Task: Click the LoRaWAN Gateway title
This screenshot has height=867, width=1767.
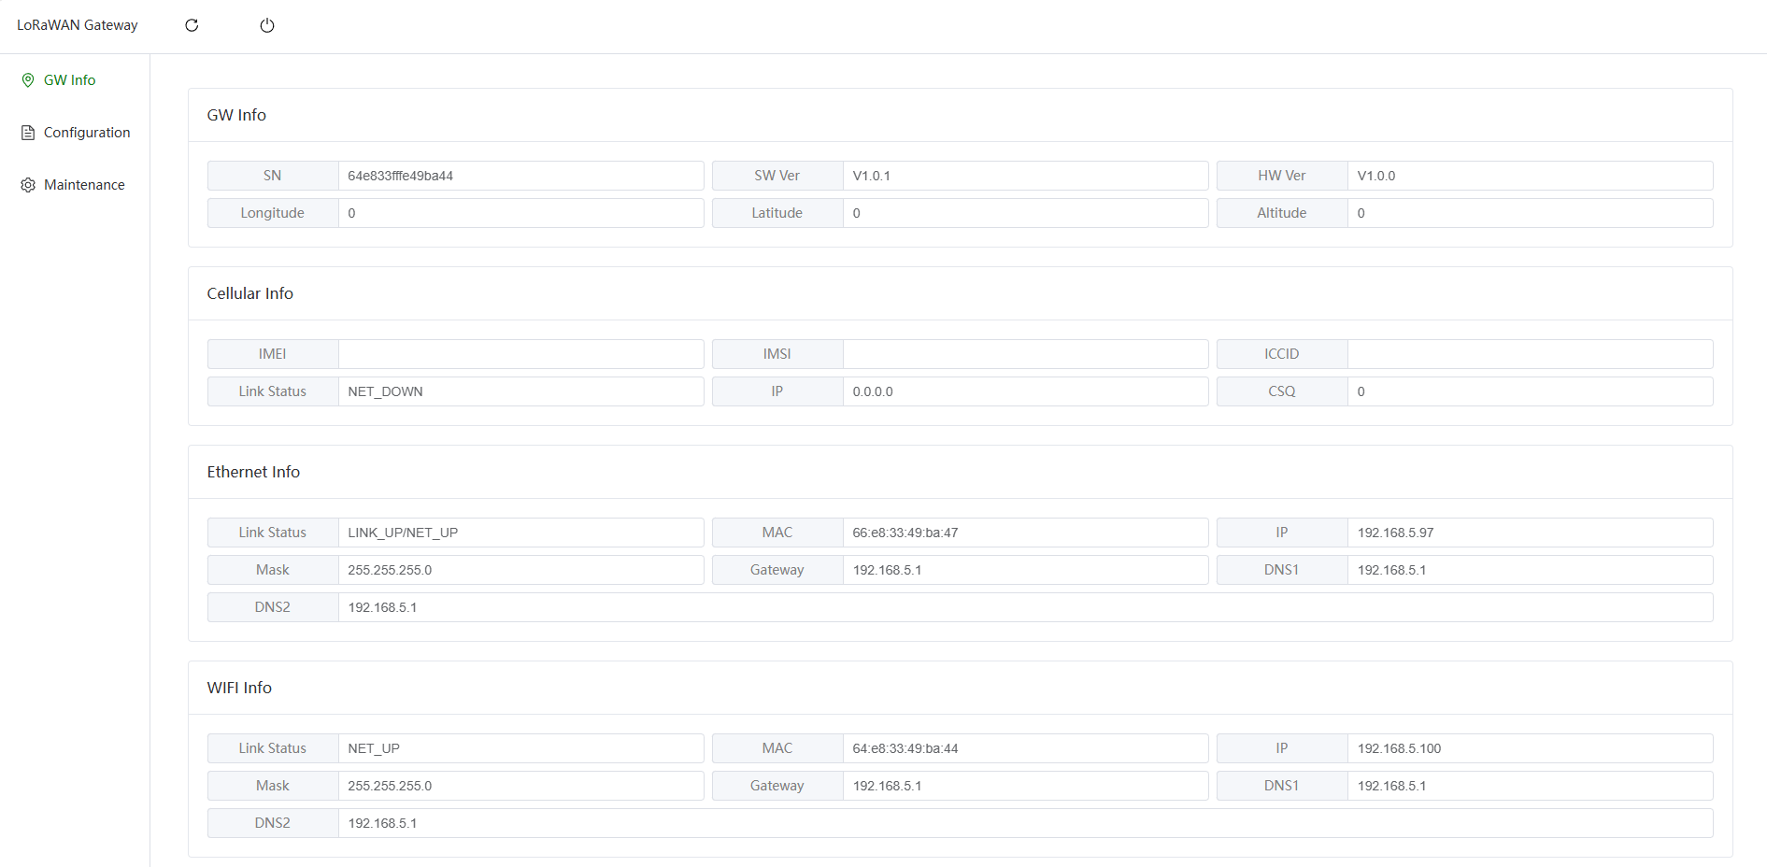Action: pyautogui.click(x=78, y=25)
